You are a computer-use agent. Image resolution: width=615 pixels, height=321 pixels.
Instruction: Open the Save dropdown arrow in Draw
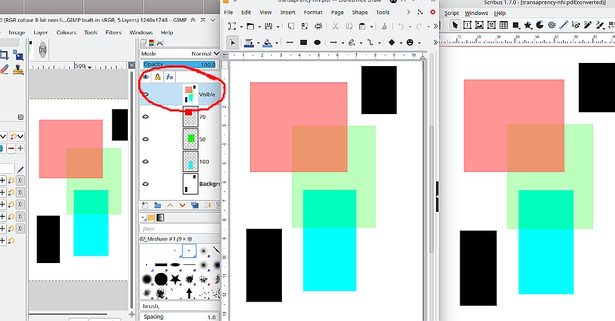[x=278, y=27]
